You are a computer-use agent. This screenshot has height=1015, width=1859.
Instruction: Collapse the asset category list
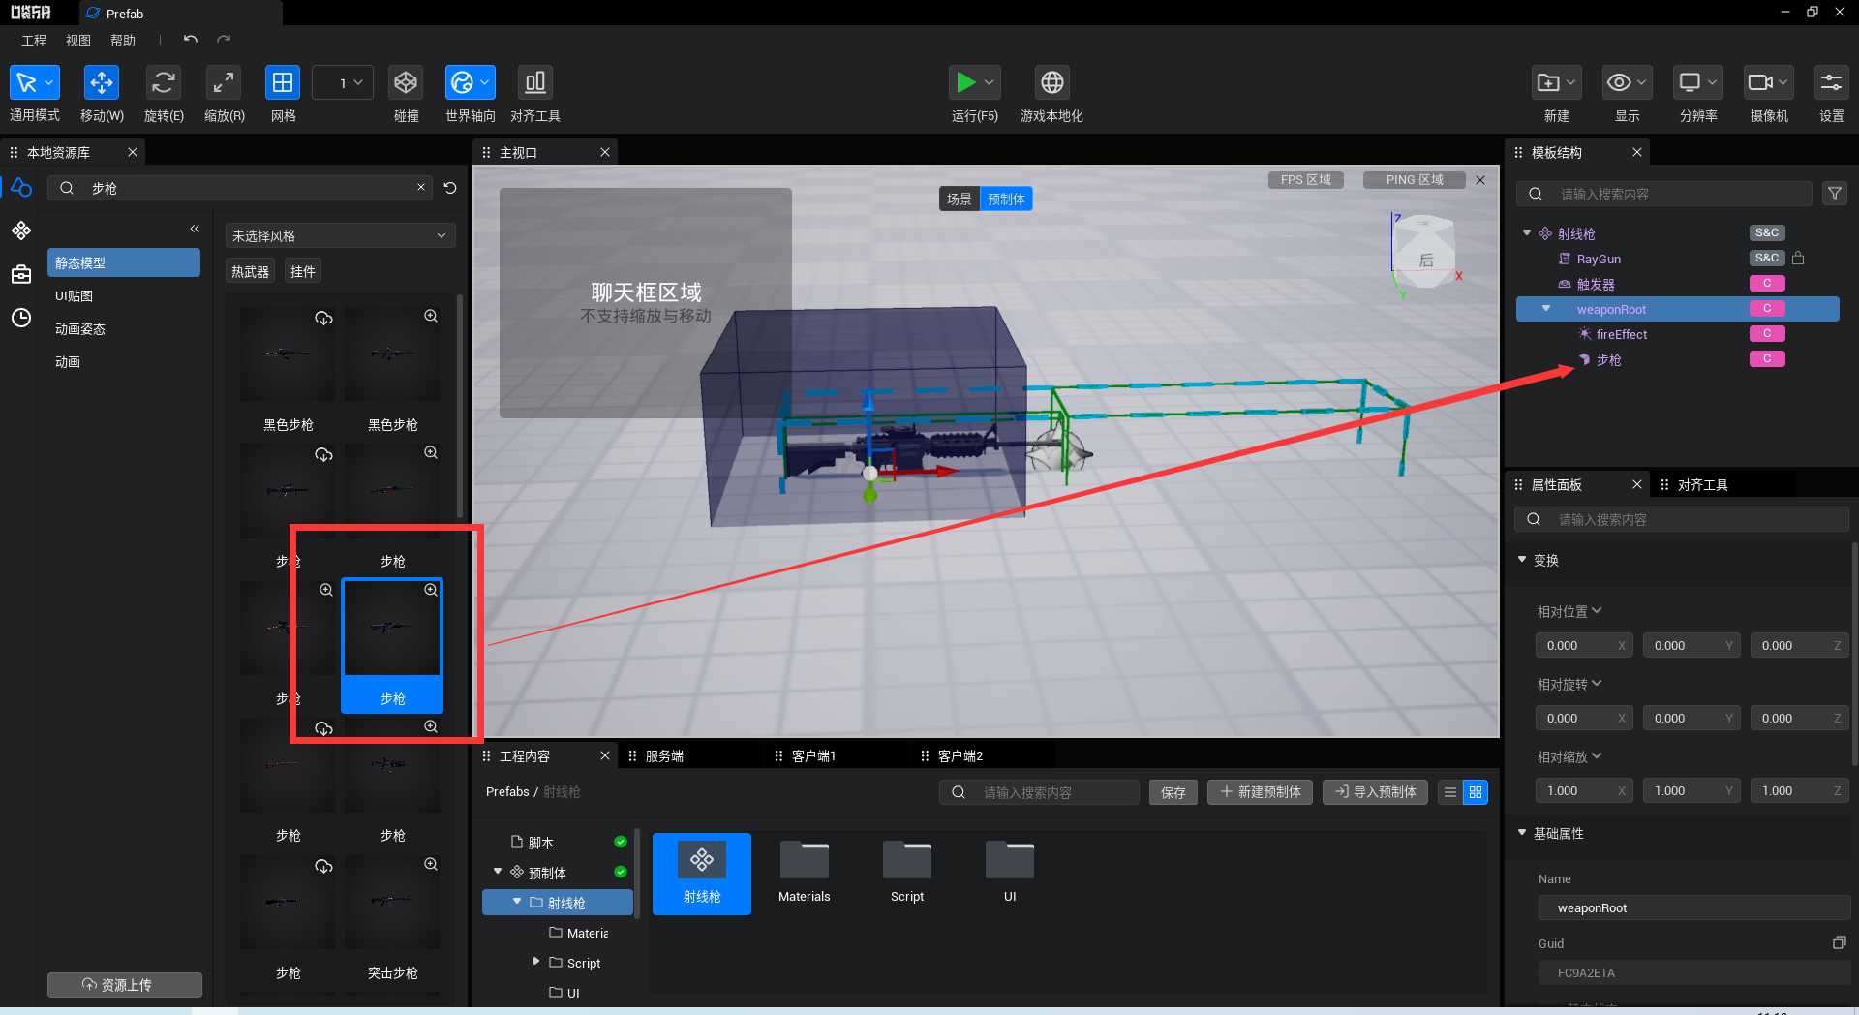(x=195, y=229)
